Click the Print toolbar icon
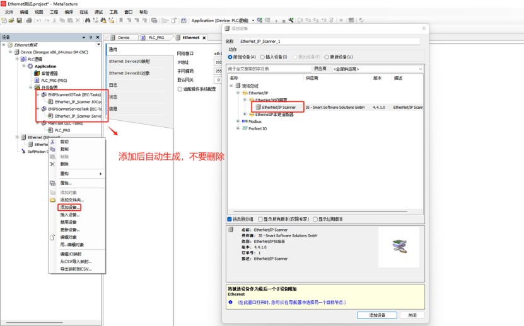 pos(28,20)
